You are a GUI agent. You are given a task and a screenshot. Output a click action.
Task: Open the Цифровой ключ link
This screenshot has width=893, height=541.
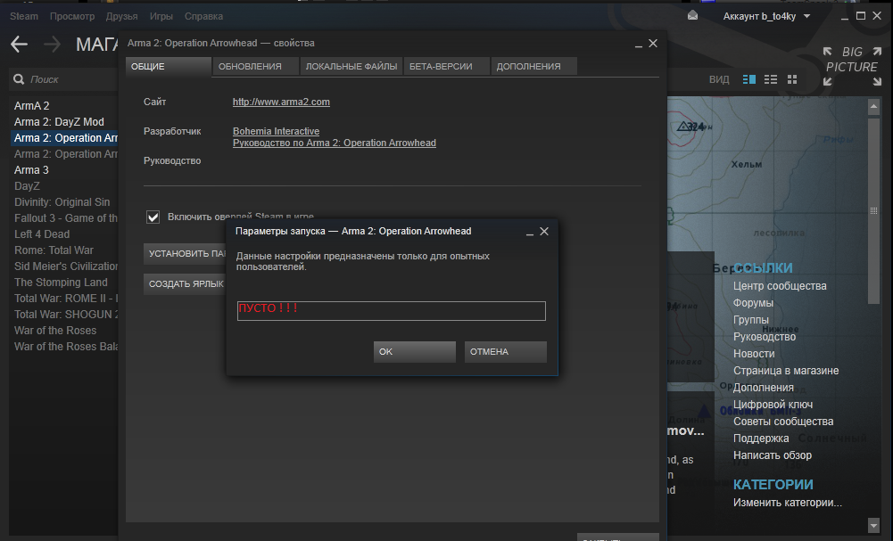pyautogui.click(x=773, y=405)
